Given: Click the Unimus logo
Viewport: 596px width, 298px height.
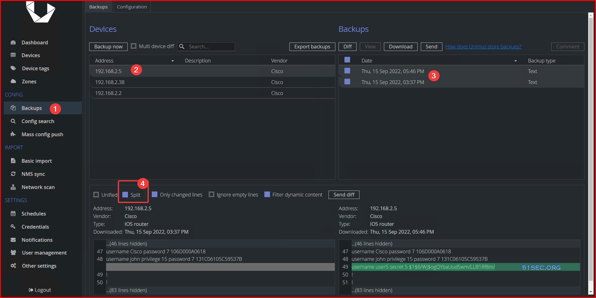Looking at the screenshot, I should (x=40, y=12).
